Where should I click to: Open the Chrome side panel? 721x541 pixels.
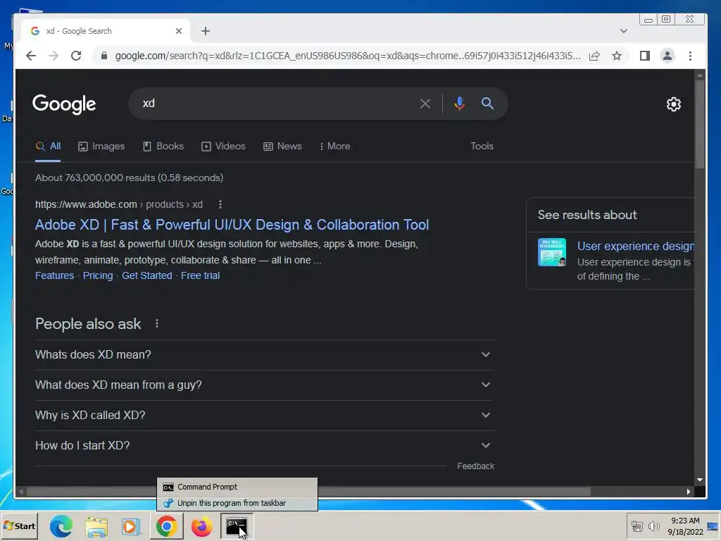click(x=645, y=56)
